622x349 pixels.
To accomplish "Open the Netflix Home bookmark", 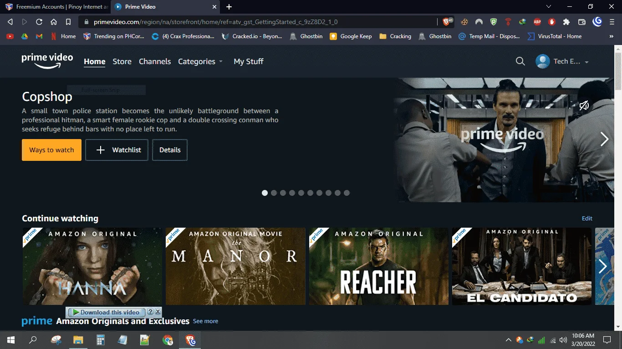I will [63, 36].
